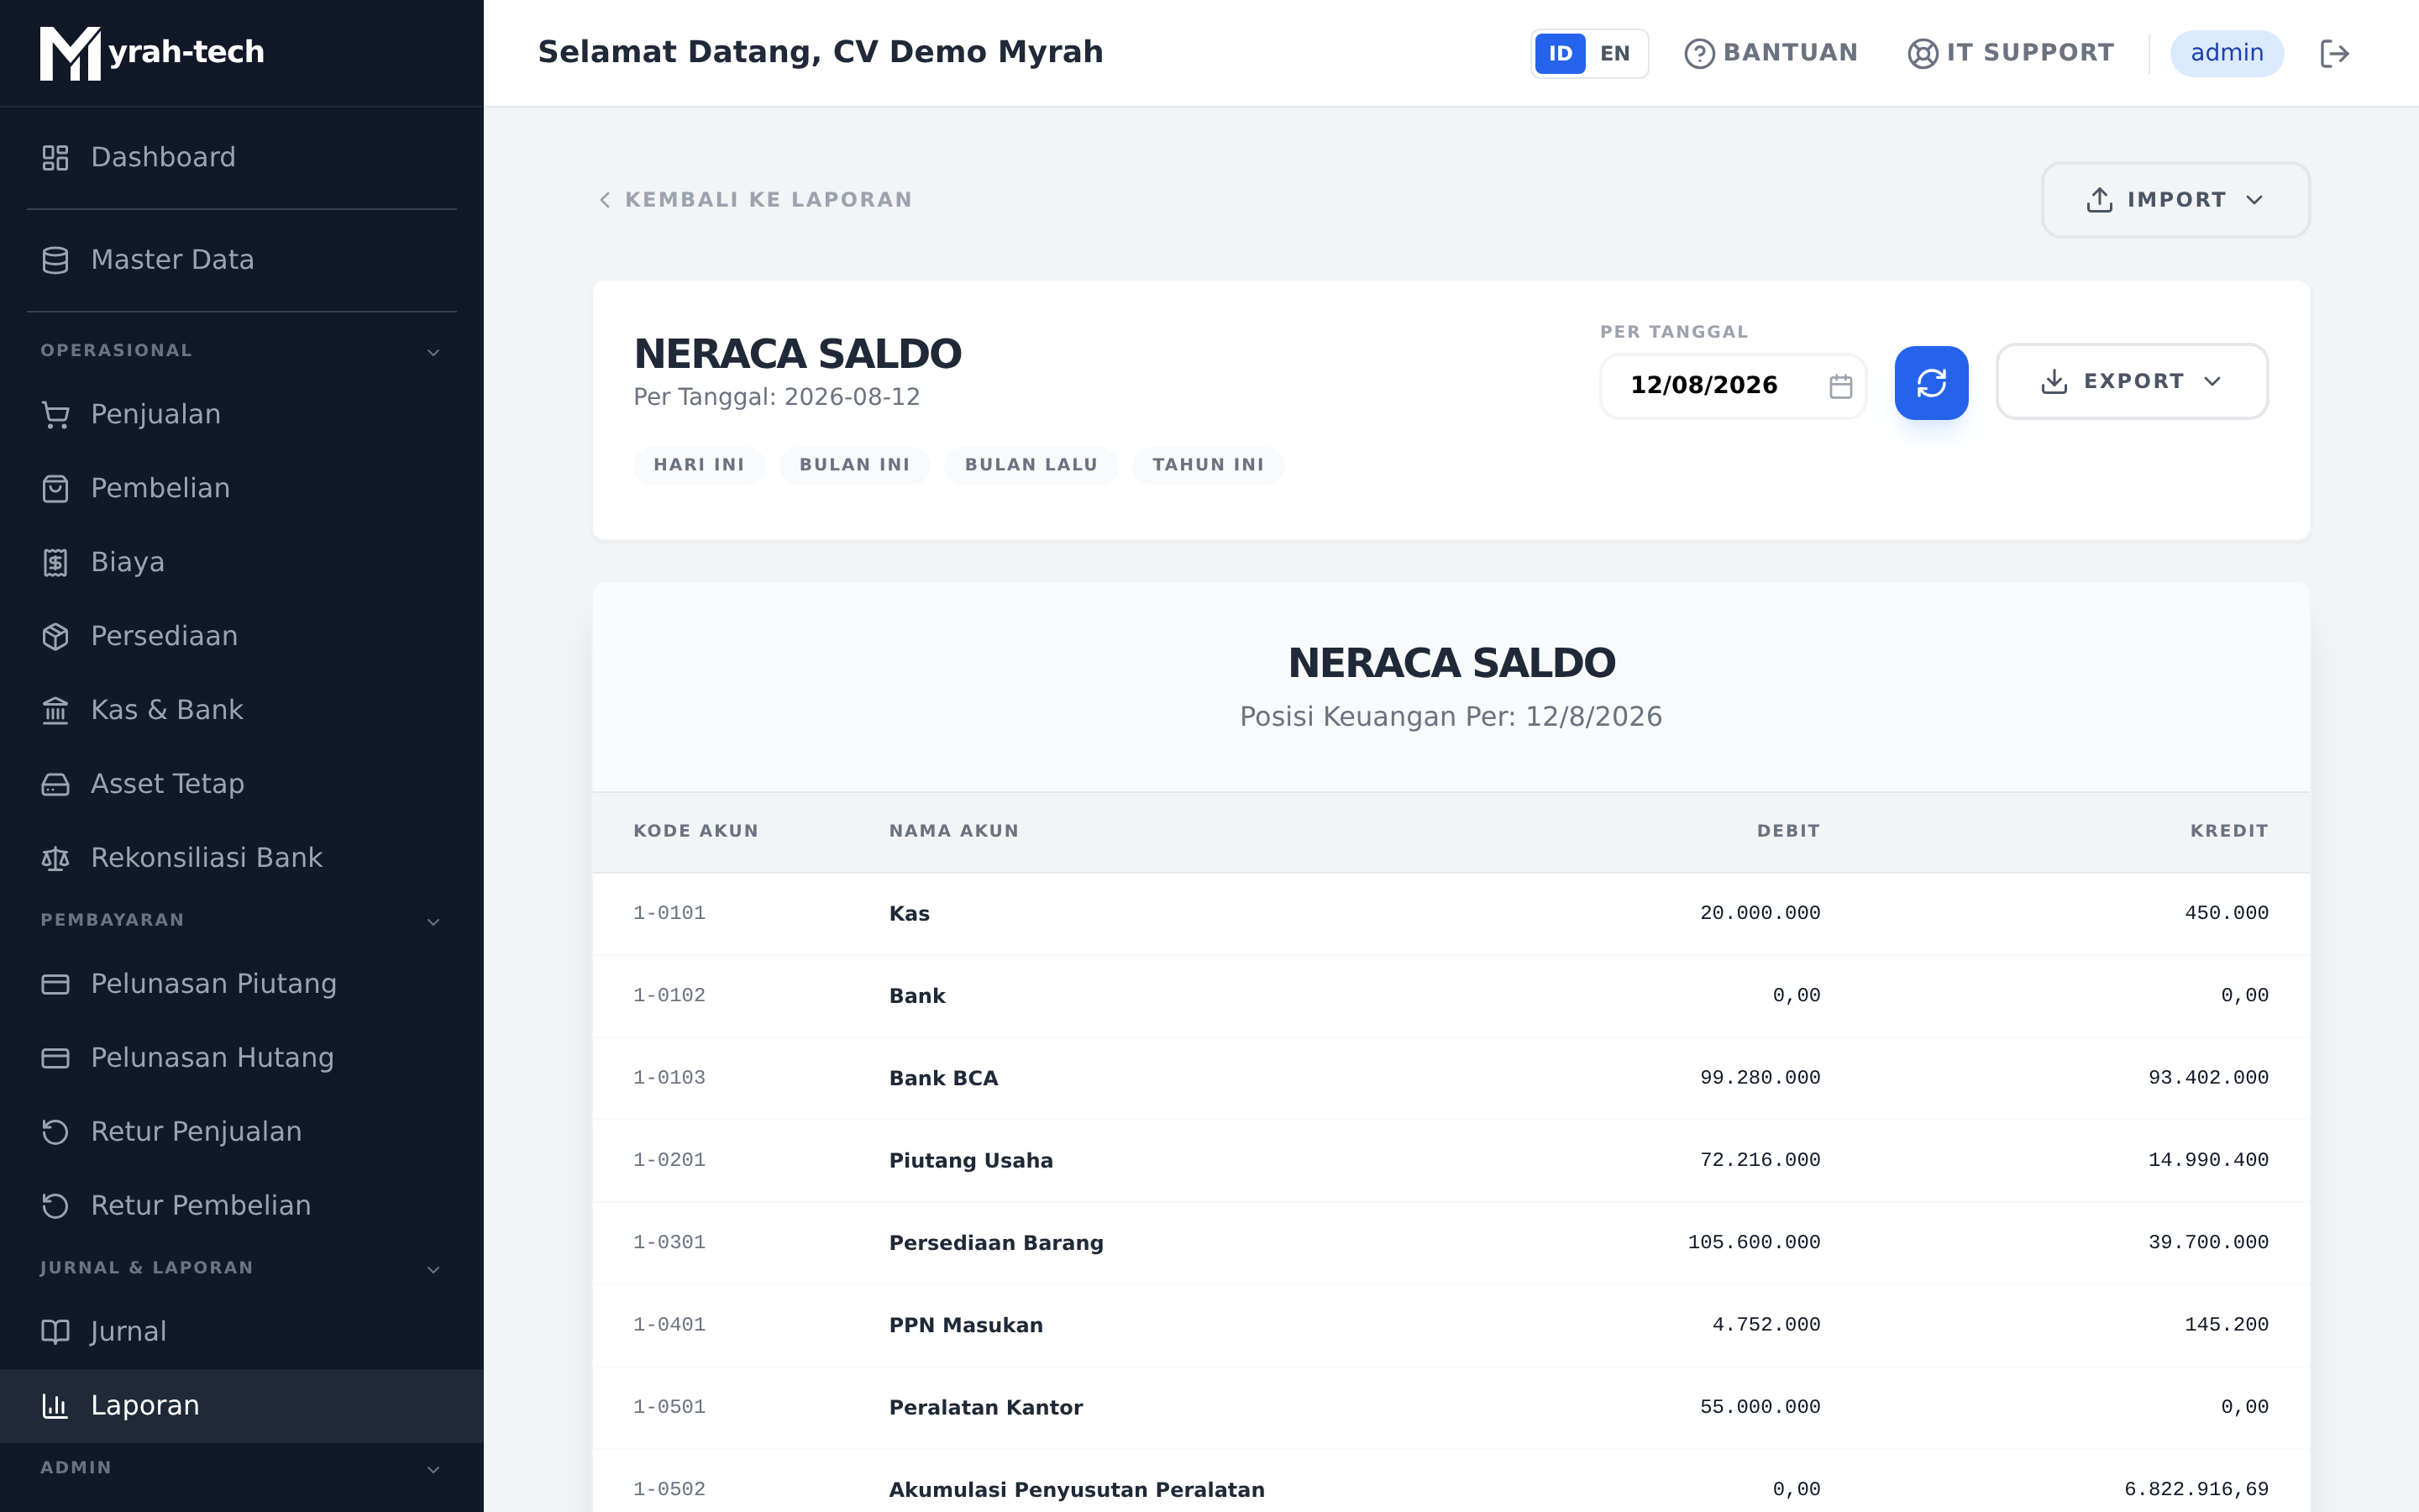
Task: Click the back chevron beside Kembali ke Laporan
Action: coord(605,200)
